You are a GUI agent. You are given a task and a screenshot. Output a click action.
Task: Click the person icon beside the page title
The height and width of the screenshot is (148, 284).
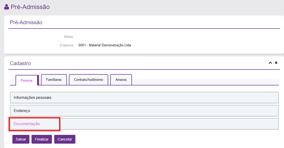pos(6,7)
